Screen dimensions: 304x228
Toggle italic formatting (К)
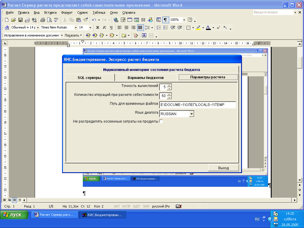104,28
